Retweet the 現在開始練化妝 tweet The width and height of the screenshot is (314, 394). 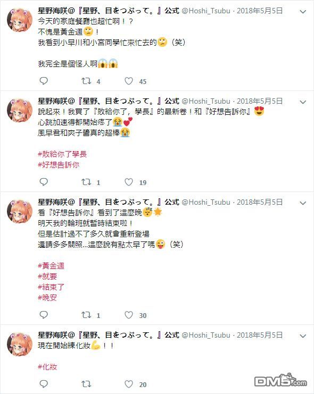[86, 384]
